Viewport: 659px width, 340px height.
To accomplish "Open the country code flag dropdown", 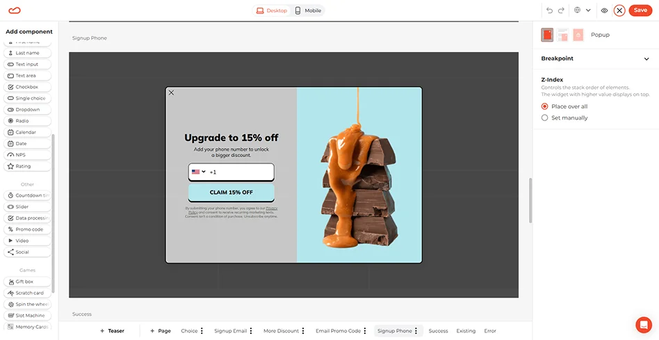I will click(x=199, y=172).
